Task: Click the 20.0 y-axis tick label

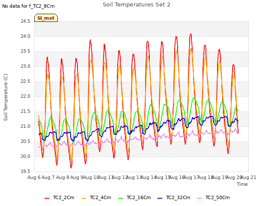Action: coord(26,156)
